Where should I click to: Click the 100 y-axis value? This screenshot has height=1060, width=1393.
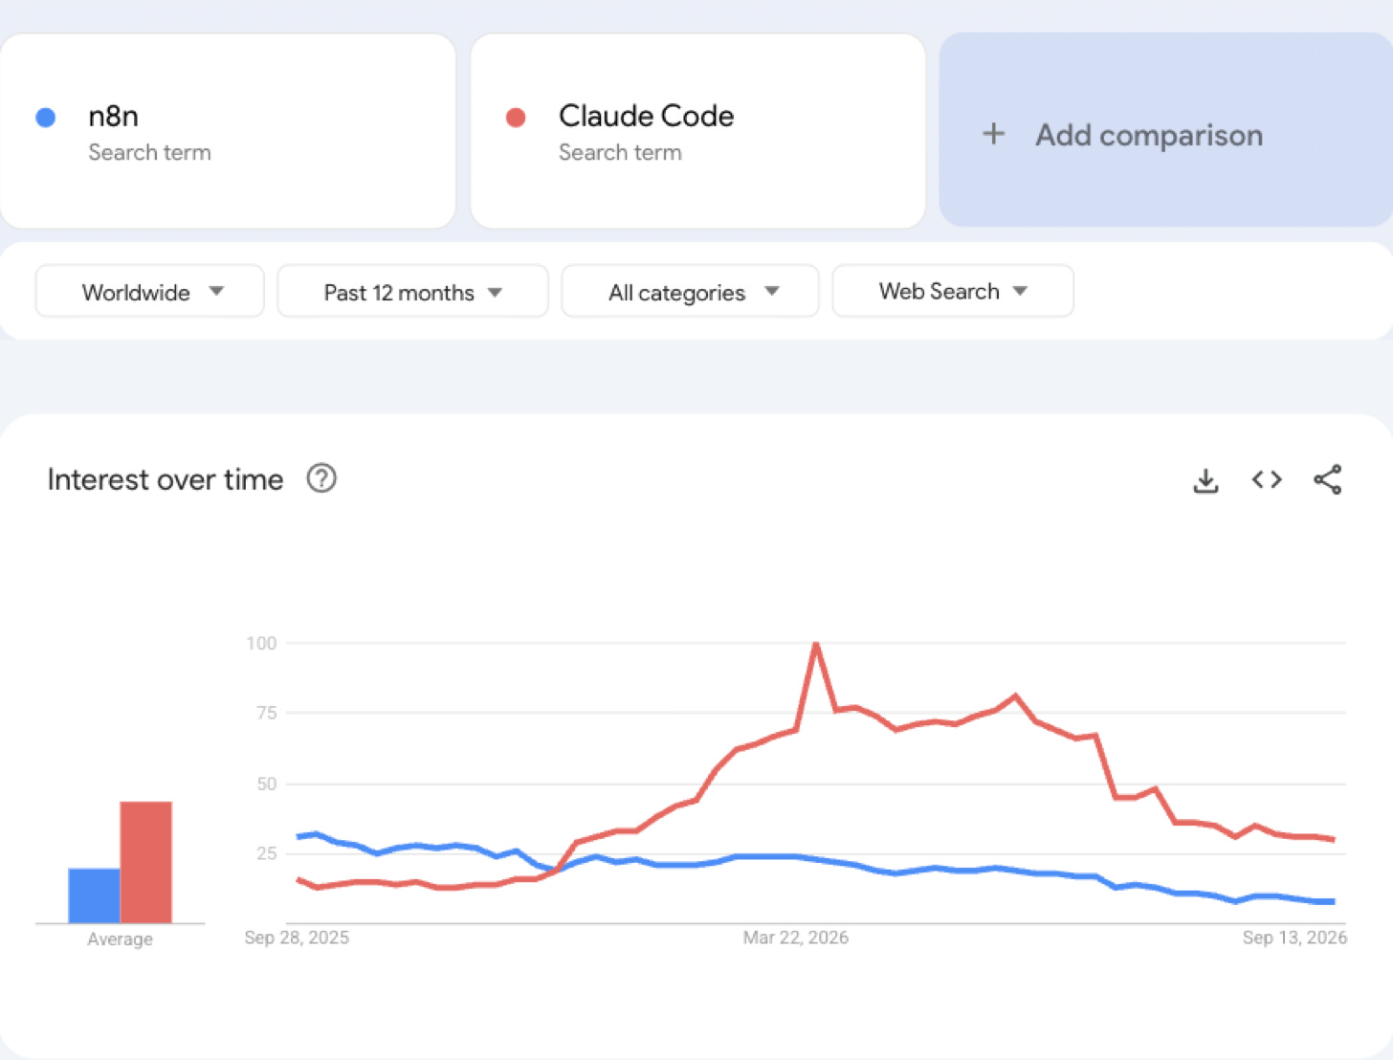click(261, 643)
